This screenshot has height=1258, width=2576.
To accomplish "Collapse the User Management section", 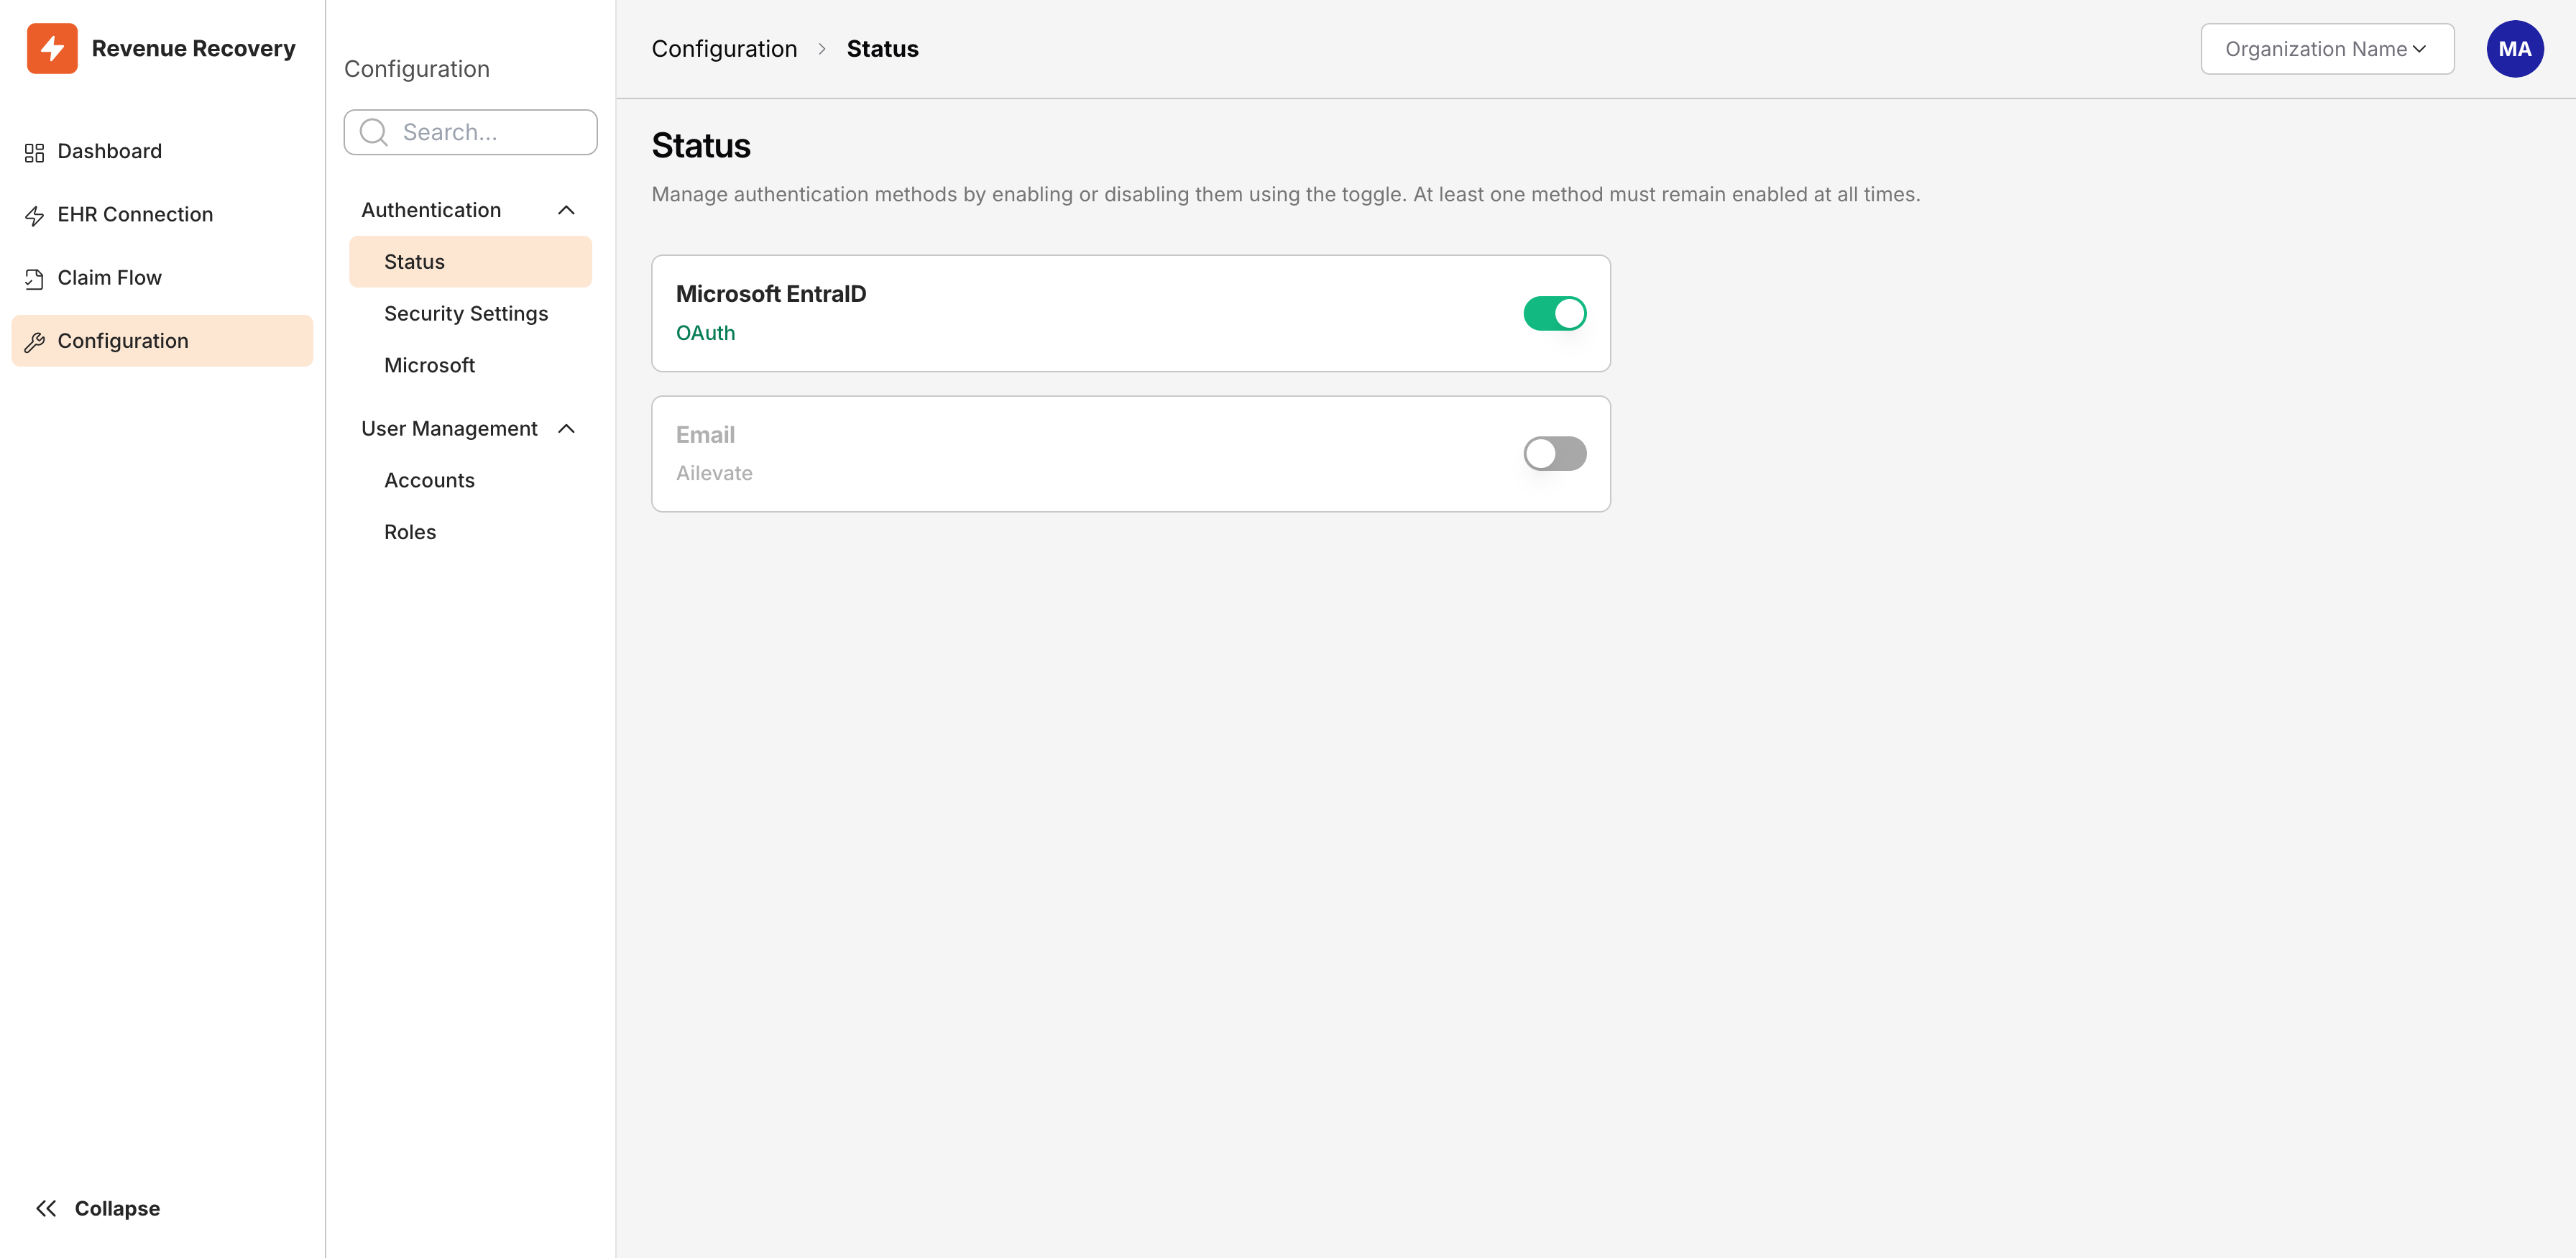I will pos(567,428).
